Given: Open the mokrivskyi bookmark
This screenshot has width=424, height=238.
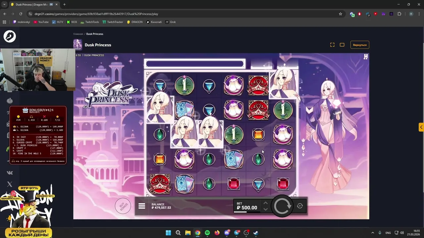Looking at the screenshot, I should 22,22.
